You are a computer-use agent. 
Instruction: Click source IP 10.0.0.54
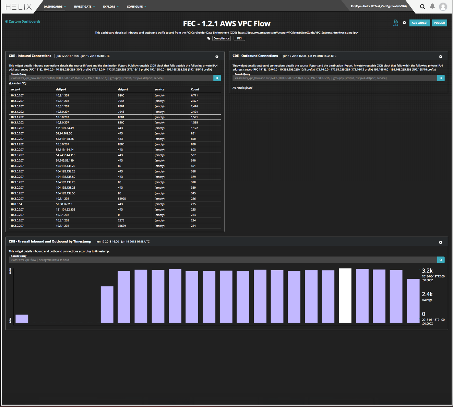click(x=16, y=204)
